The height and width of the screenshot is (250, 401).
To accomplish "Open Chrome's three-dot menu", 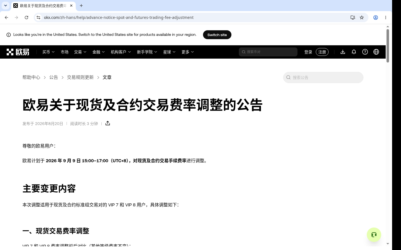I will tap(386, 17).
